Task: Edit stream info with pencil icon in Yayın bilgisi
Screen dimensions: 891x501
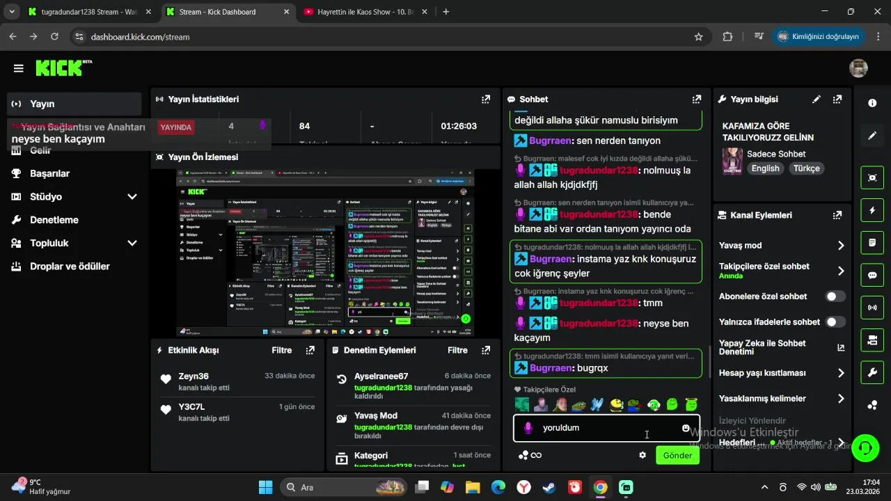Action: point(817,100)
